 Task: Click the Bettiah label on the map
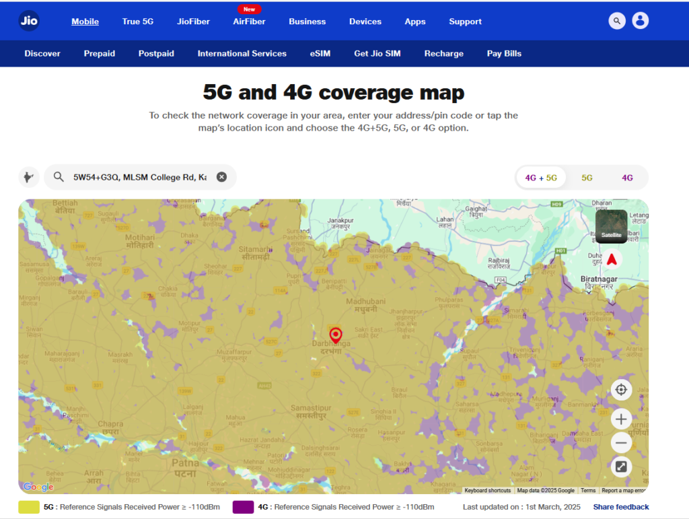click(65, 207)
